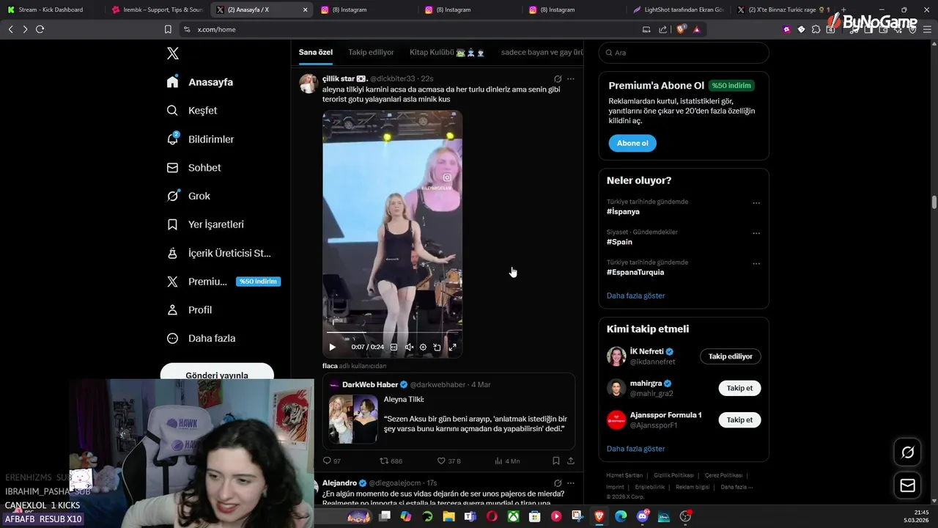Open Grok from sidebar

tap(188, 197)
